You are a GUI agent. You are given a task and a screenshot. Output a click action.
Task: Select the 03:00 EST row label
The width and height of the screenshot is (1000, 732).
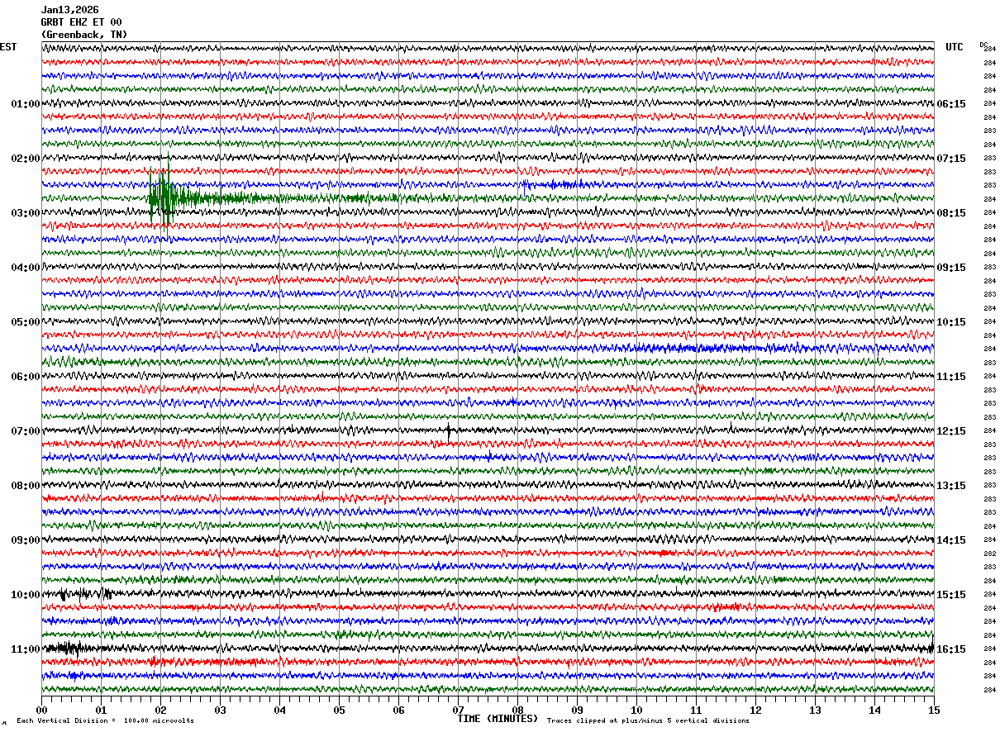coord(25,213)
